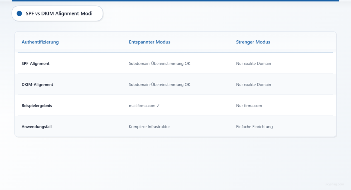
Task: Click the 'Authentifizierung' column header
Action: (x=40, y=42)
